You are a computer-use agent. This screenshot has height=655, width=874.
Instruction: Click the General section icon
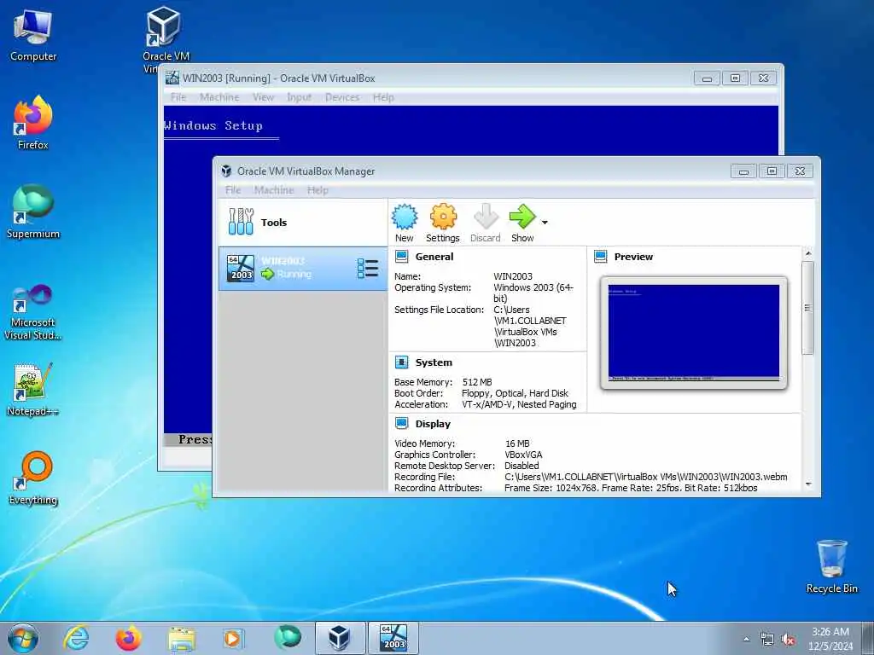(x=401, y=257)
